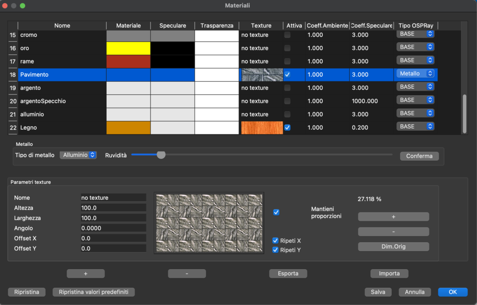Uncheck the Attiva checkbox for Legno
477x305 pixels.
tap(287, 127)
